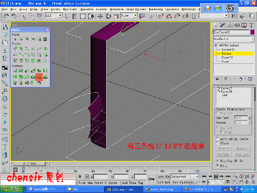257x193 pixels.
Task: Open the Motion command panel tab
Action: click(x=237, y=25)
